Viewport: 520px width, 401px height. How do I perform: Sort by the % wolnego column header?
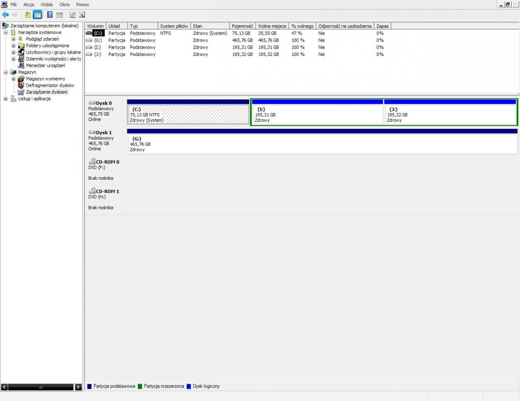click(x=302, y=26)
